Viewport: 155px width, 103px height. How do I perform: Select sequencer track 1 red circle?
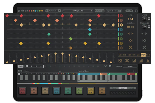(121, 16)
